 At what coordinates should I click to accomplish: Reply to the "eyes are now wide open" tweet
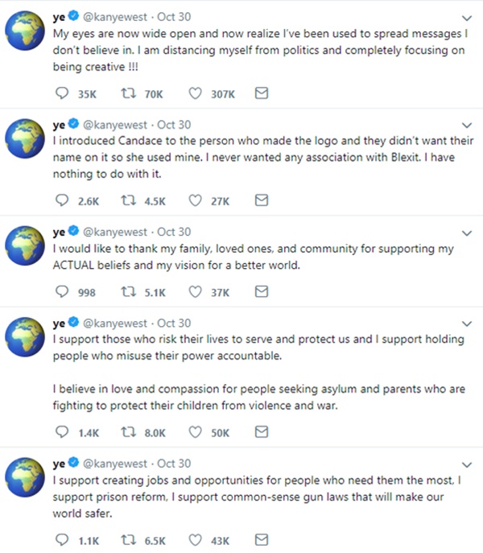(64, 94)
